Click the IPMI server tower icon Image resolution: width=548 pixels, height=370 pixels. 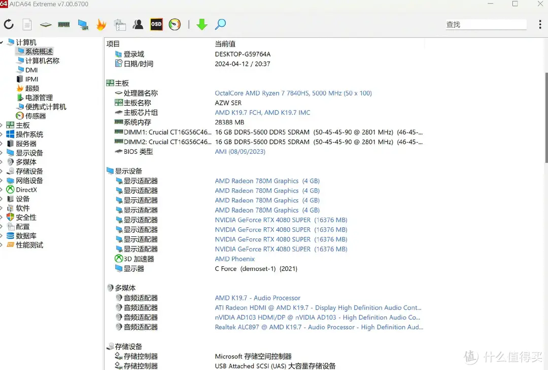[20, 79]
